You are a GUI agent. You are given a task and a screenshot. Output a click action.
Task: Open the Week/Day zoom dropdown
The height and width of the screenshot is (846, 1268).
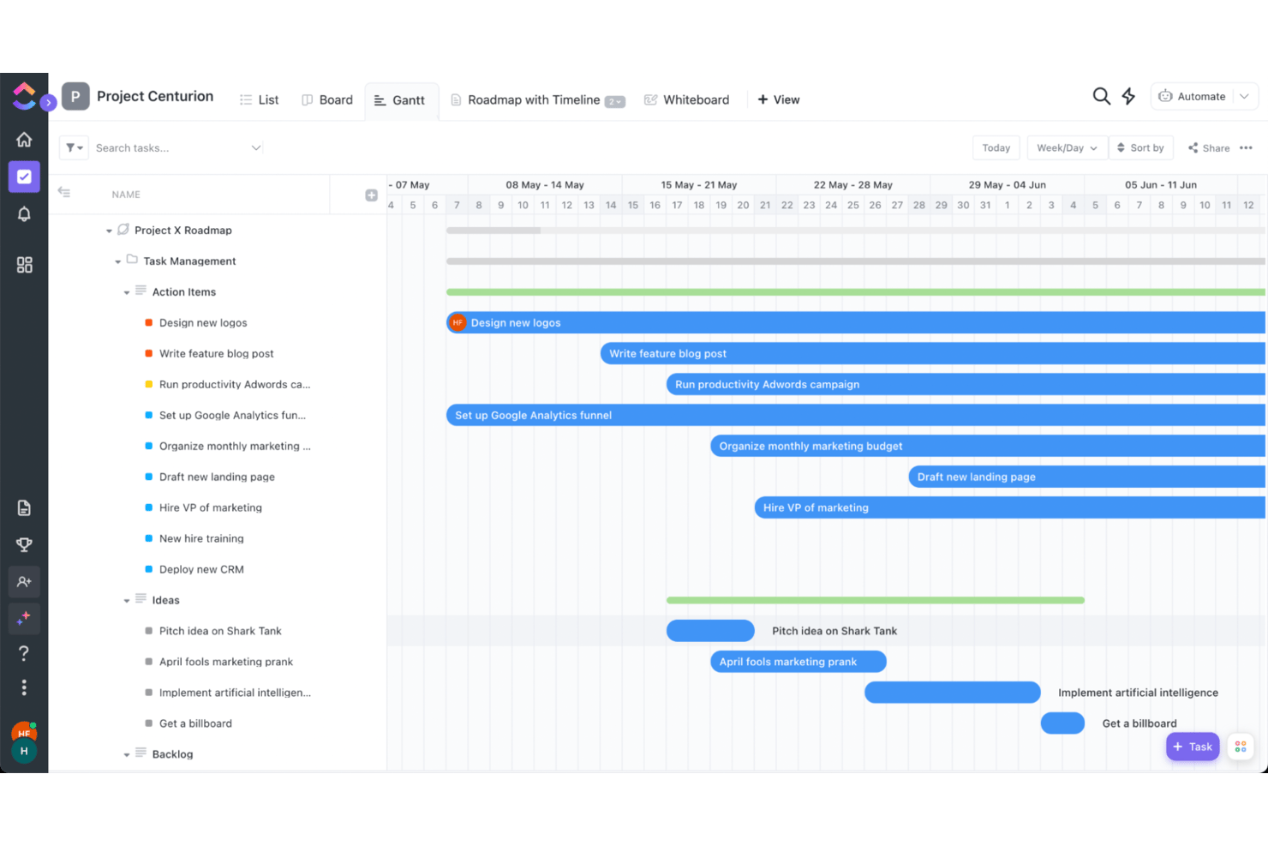point(1067,148)
